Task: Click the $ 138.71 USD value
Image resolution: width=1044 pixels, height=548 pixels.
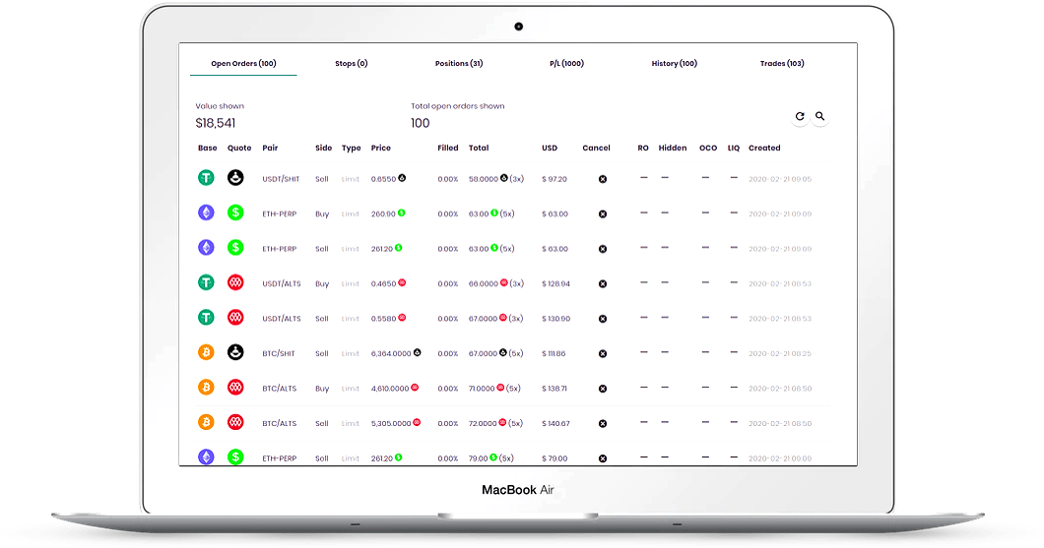Action: tap(555, 389)
